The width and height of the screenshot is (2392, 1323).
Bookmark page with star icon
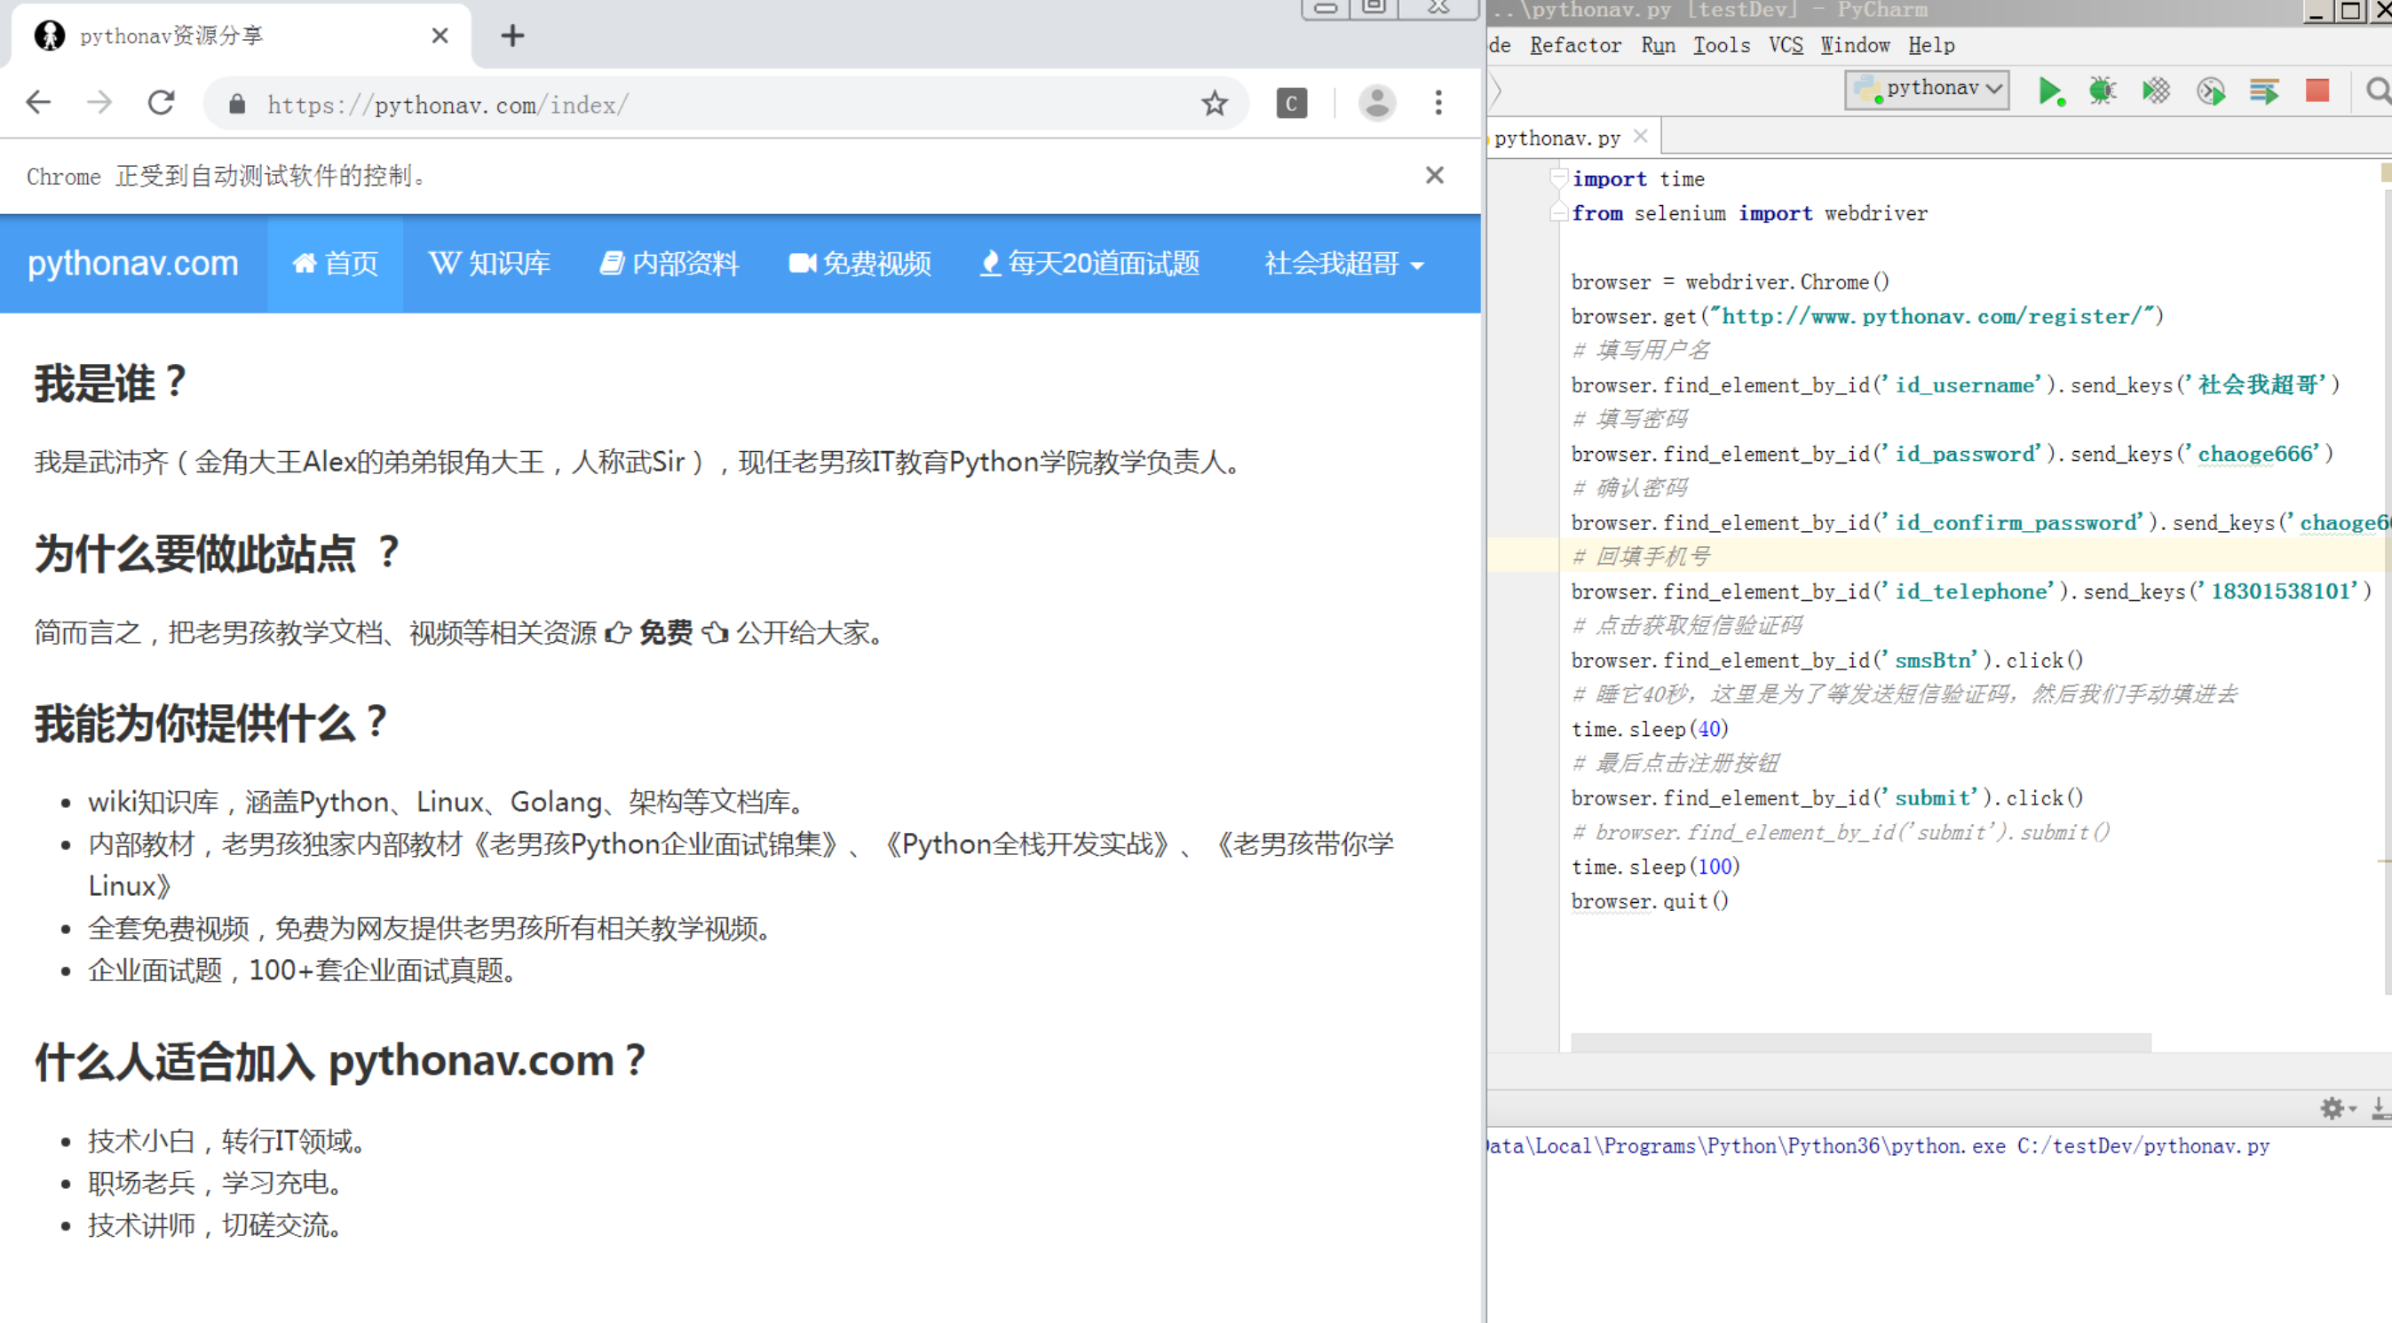(x=1215, y=103)
